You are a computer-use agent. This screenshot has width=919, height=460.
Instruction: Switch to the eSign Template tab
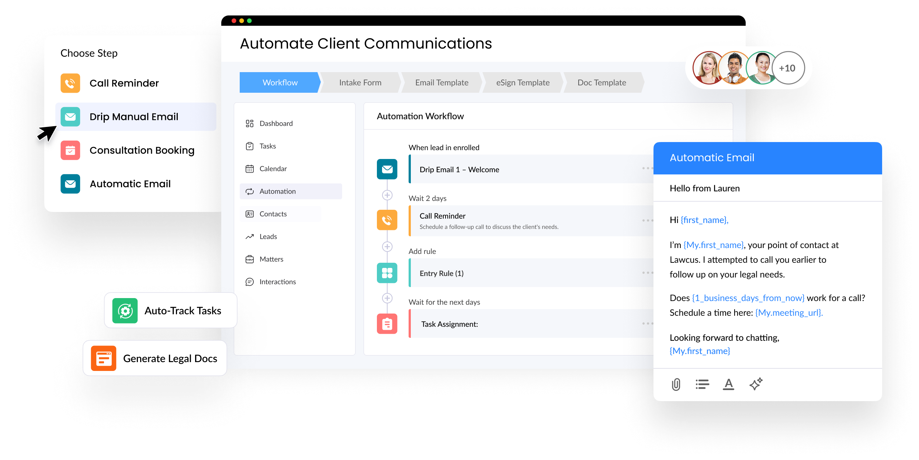[x=523, y=82]
